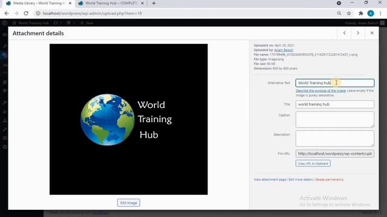Click the browser Back arrow

pyautogui.click(x=7, y=13)
